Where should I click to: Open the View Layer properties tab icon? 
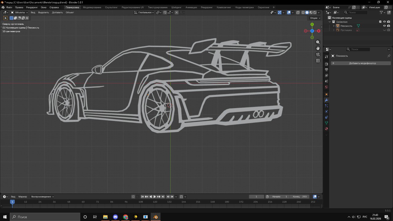tap(326, 76)
